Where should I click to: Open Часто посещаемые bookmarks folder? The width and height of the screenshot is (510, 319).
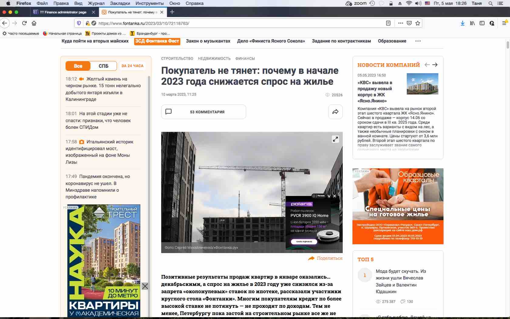click(21, 33)
